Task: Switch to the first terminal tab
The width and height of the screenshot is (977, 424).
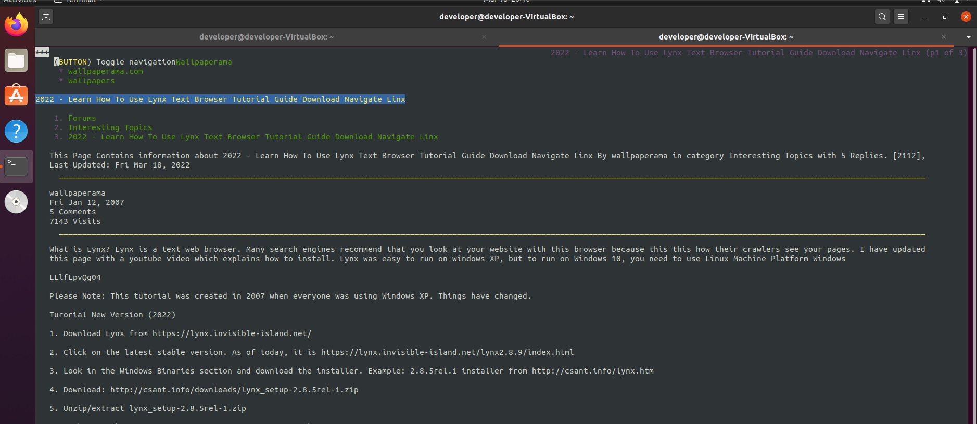Action: point(267,37)
